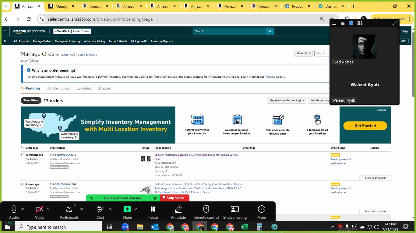Hide Zoom thumbnail video with the minimize bar icon
Image resolution: width=416 pixels, height=233 pixels.
pyautogui.click(x=334, y=24)
